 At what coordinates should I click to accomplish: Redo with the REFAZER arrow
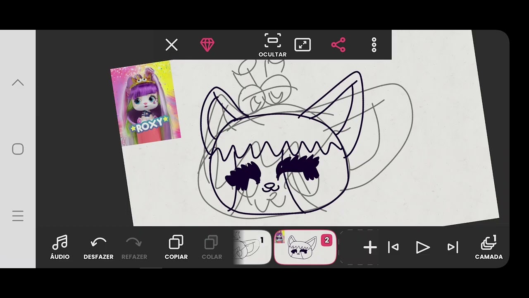coord(134,248)
